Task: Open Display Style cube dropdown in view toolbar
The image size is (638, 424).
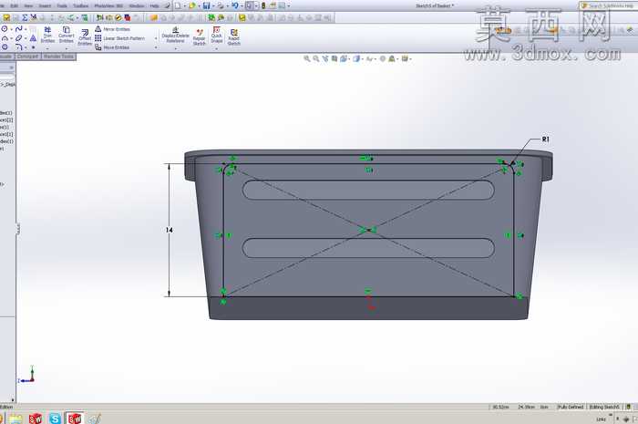Action: [356, 58]
